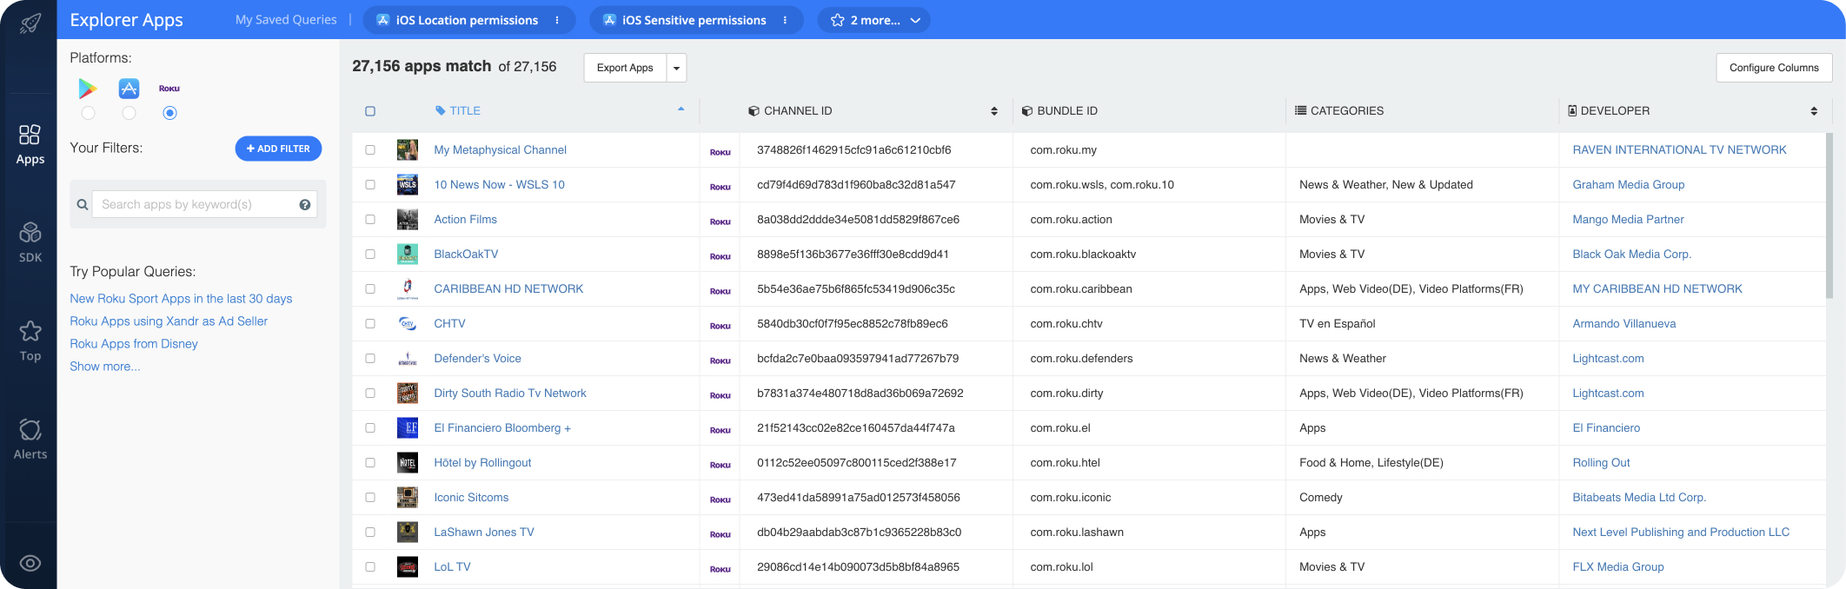Image resolution: width=1846 pixels, height=589 pixels.
Task: Open the Top section in sidebar
Action: click(30, 341)
